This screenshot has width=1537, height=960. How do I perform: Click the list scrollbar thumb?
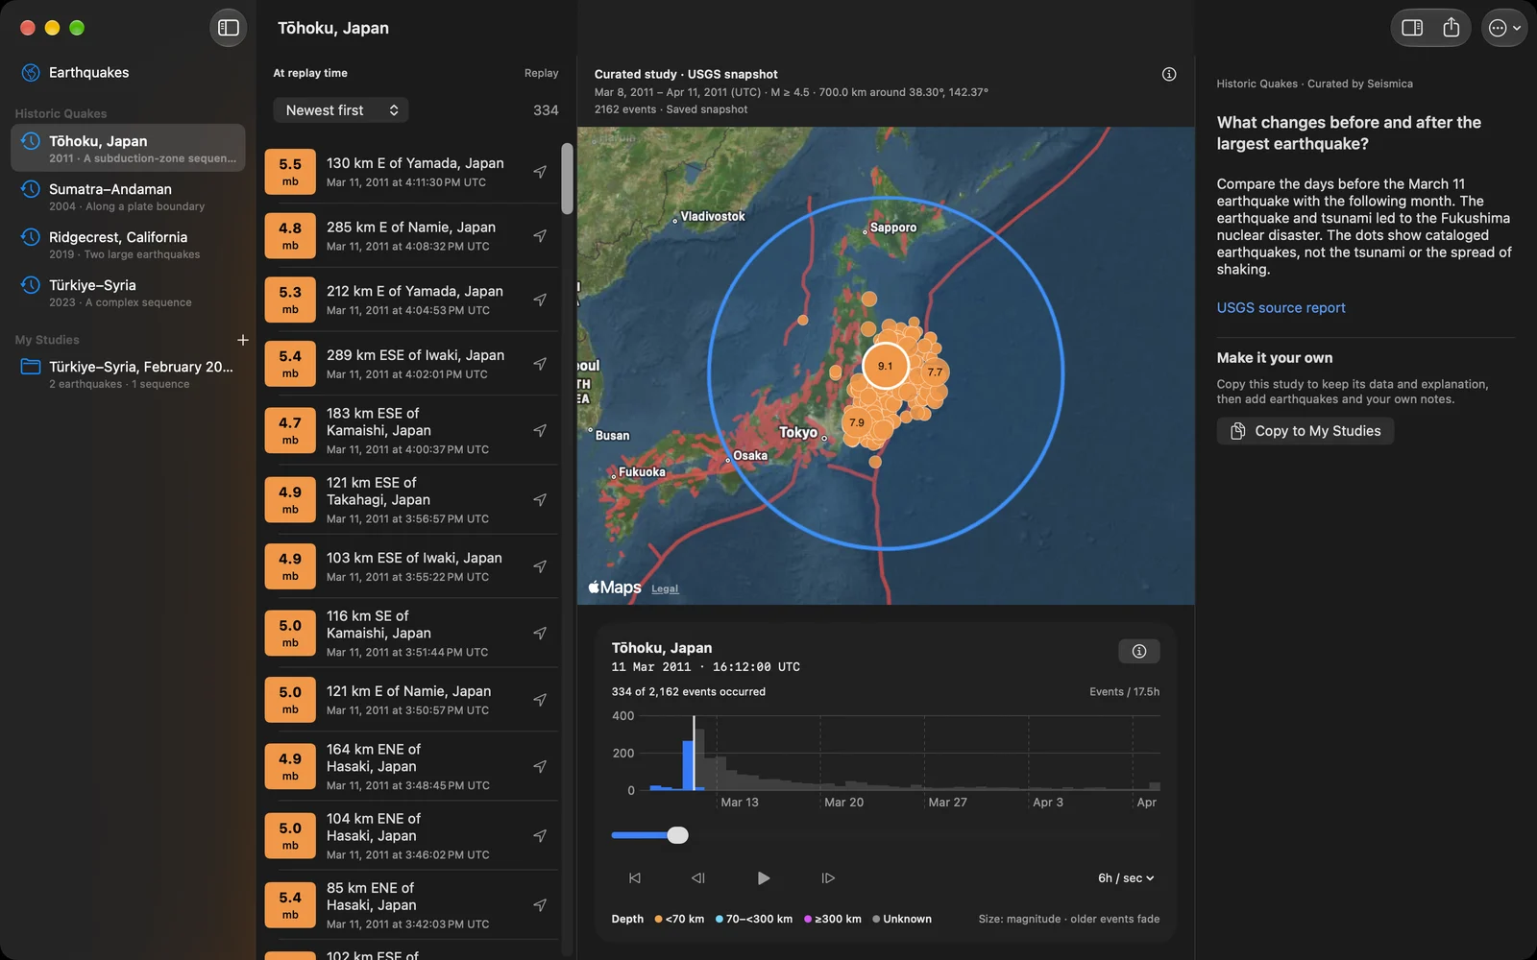[568, 179]
